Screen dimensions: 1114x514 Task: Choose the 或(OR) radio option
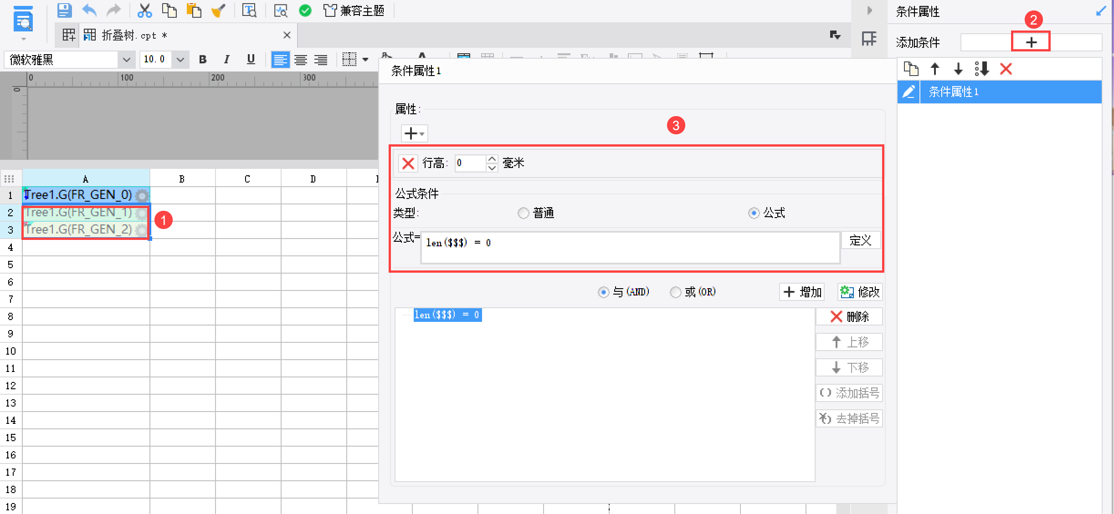[x=675, y=292]
